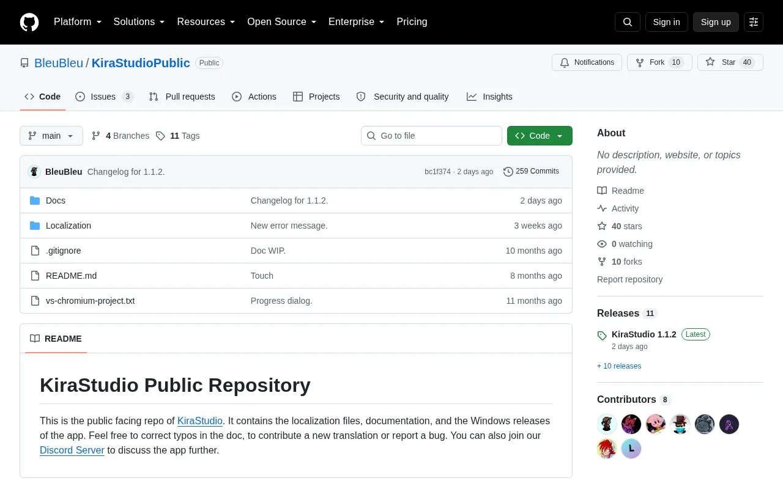Fork the repository
Screen dimensions: 783x489
(659, 62)
